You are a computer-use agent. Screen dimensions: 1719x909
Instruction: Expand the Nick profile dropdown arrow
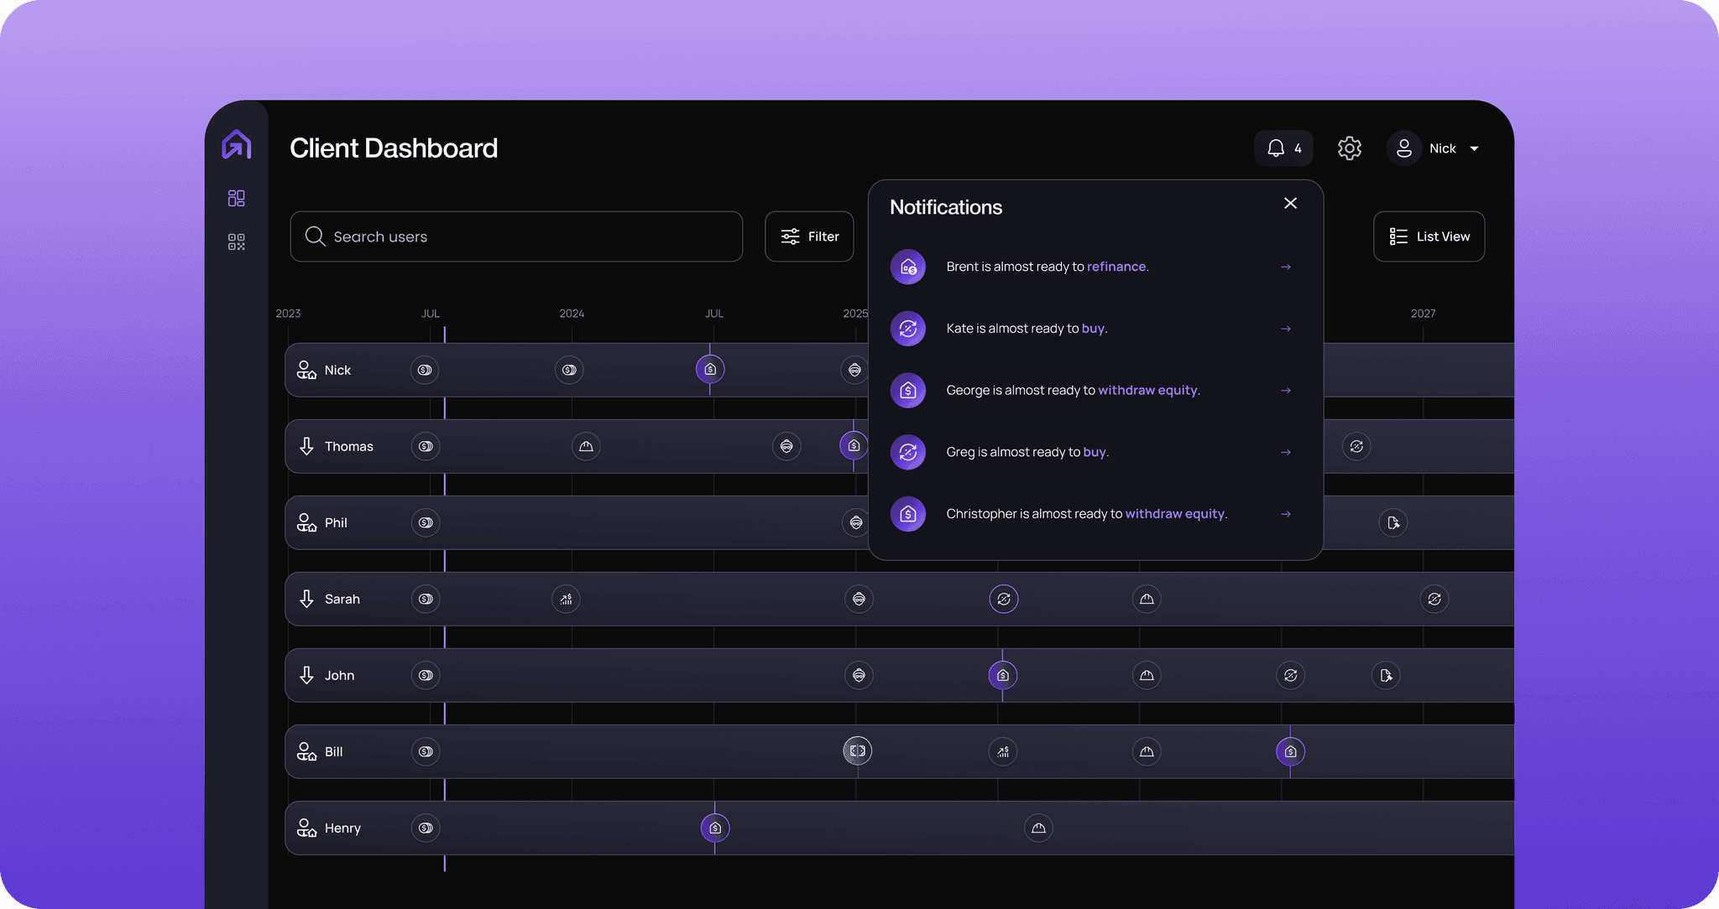coord(1474,148)
